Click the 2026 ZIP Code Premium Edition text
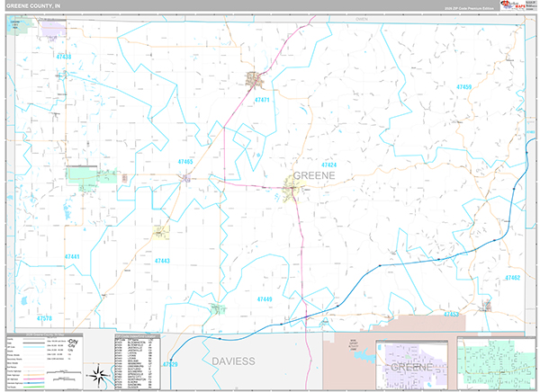Viewport: 540px width, 392px height. [x=469, y=8]
